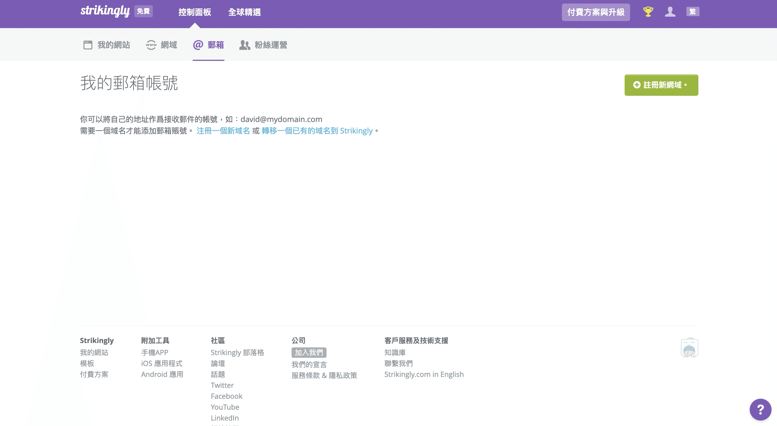Screen dimensions: 777x426
Task: Open 全球精選 in top navigation
Action: point(244,12)
